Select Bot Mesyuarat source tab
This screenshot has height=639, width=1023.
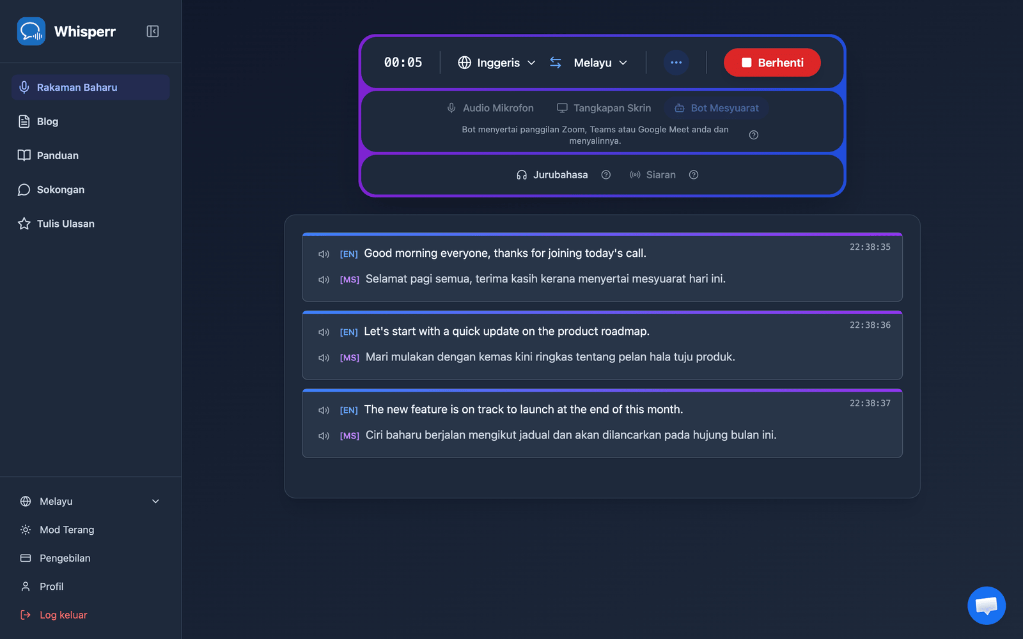tap(717, 108)
